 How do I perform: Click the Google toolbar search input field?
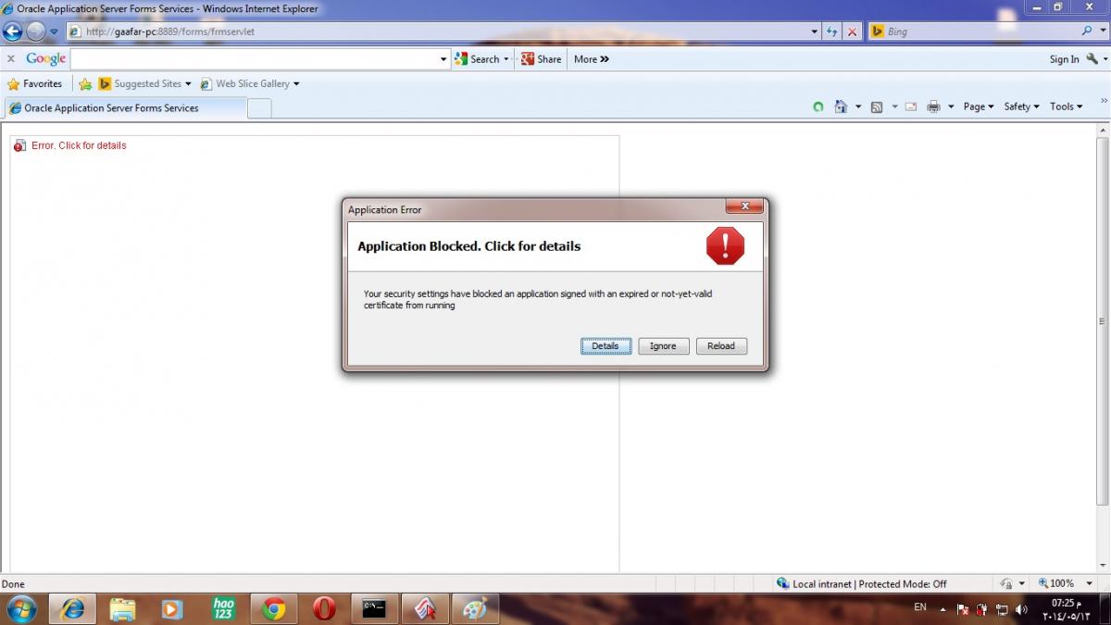[x=255, y=59]
